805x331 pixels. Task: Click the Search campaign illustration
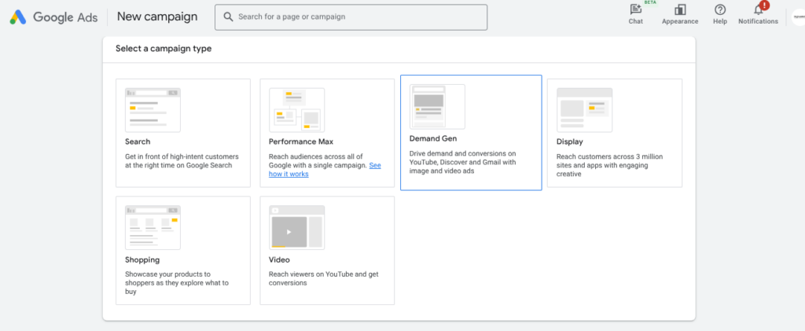pyautogui.click(x=153, y=110)
